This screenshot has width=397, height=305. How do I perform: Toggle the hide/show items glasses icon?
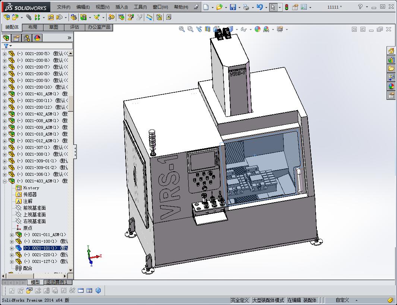tap(243, 29)
